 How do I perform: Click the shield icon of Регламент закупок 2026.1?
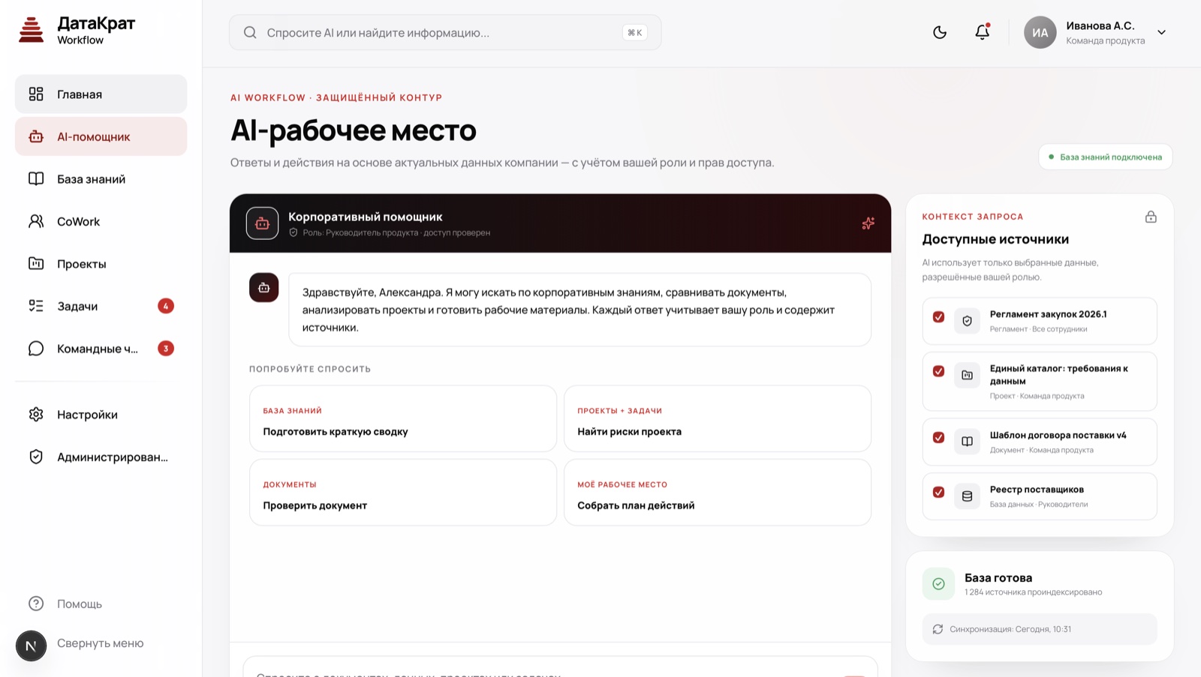tap(967, 321)
